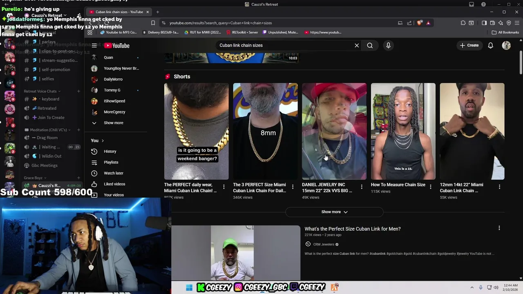Click the Create video button
This screenshot has height=294, width=523.
pos(469,45)
